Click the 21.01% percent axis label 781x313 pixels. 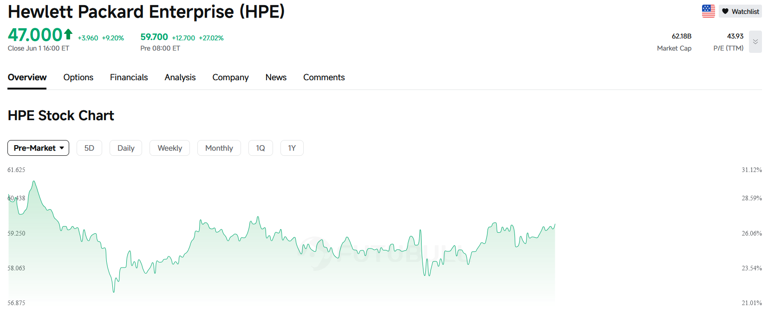pos(752,303)
